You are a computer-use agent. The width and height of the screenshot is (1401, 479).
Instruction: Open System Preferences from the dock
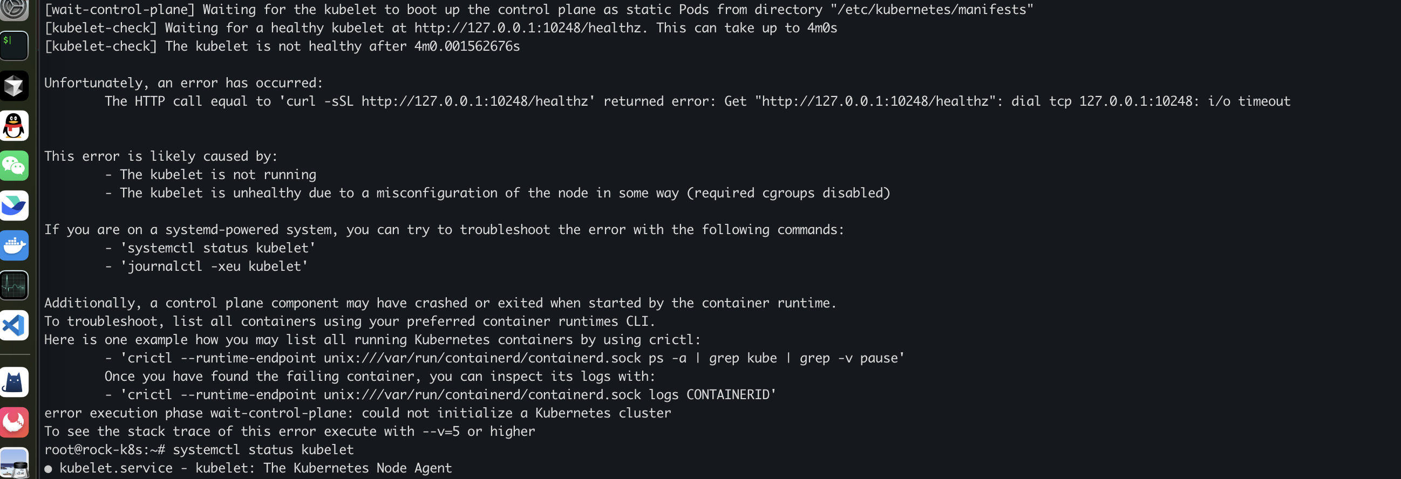pyautogui.click(x=14, y=8)
